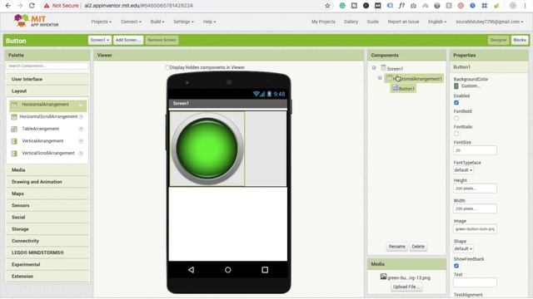The height and width of the screenshot is (299, 533).
Task: Uncheck the Enabled property checkbox
Action: pyautogui.click(x=456, y=102)
